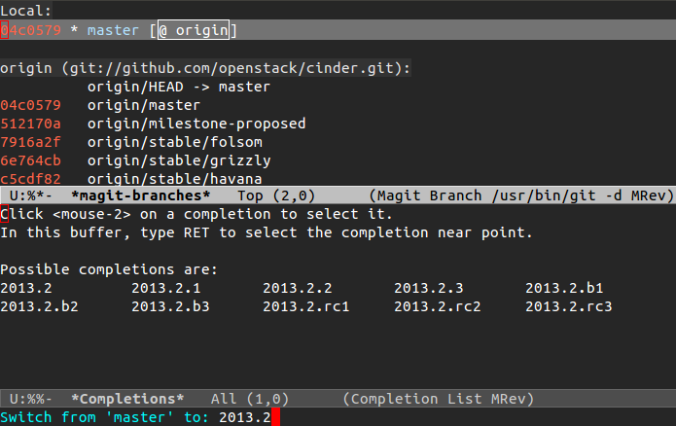676x426 pixels.
Task: Click the *Completions* buffer name in mode line
Action: tap(127, 399)
